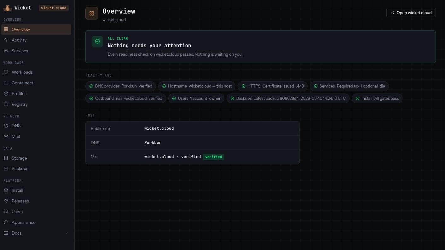Click the Appearance palette icon
The width and height of the screenshot is (445, 250).
[6, 222]
